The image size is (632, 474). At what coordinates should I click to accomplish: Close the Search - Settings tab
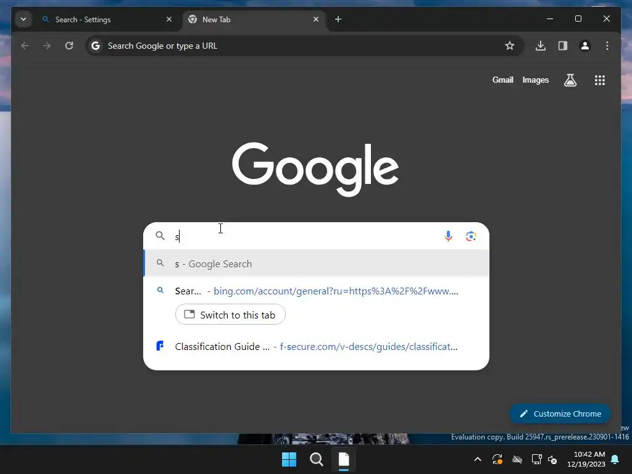click(x=169, y=19)
